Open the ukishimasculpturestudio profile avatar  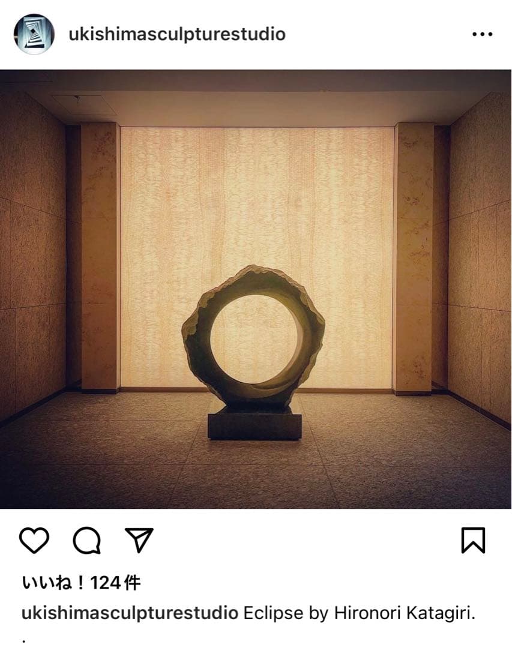(x=34, y=34)
